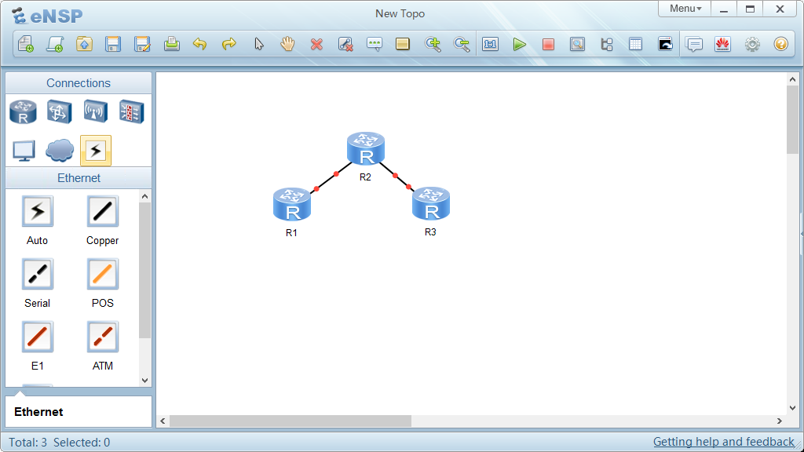This screenshot has width=804, height=452.
Task: Open the forum chat bubble icon
Action: [x=694, y=45]
